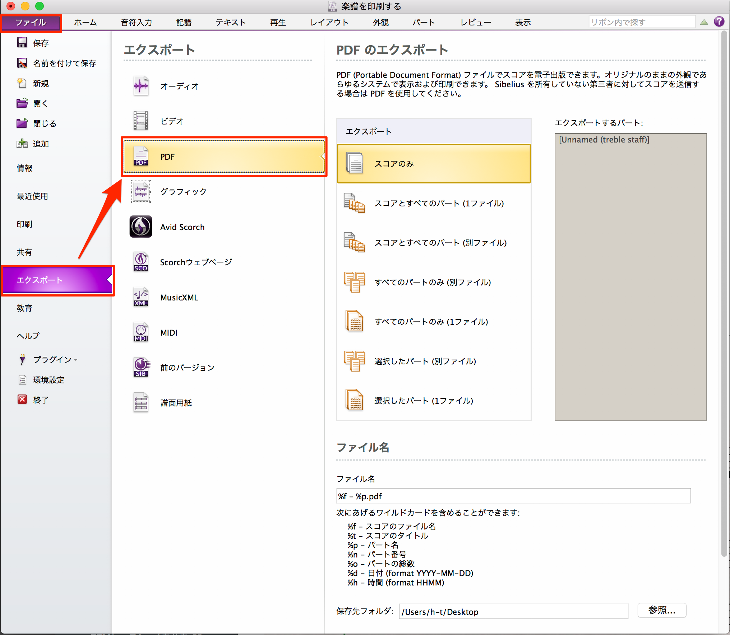Choose スコアとすべてのパート (1ファイル) option
Screen dimensions: 730x635
[x=434, y=203]
